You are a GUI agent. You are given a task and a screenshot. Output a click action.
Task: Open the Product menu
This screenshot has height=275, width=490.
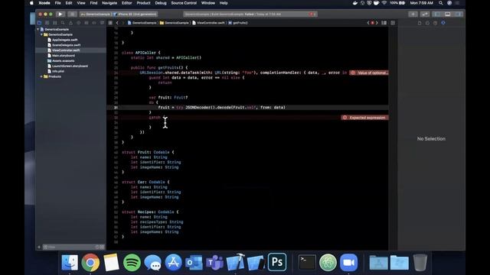click(x=143, y=3)
